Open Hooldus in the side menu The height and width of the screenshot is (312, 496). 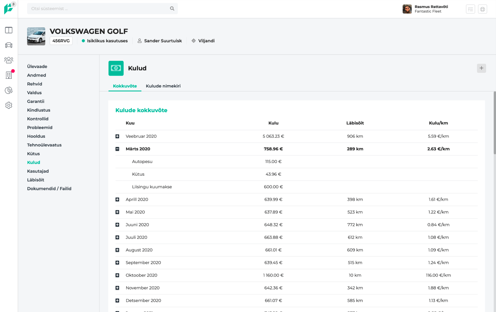[36, 136]
